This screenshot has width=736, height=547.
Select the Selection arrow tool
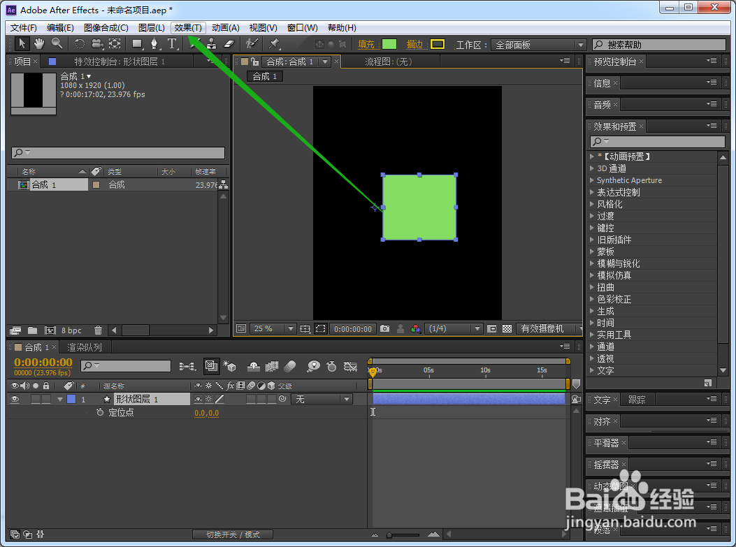(21, 44)
